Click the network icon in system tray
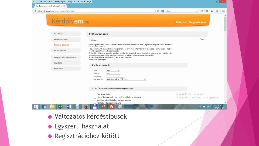 [208, 107]
